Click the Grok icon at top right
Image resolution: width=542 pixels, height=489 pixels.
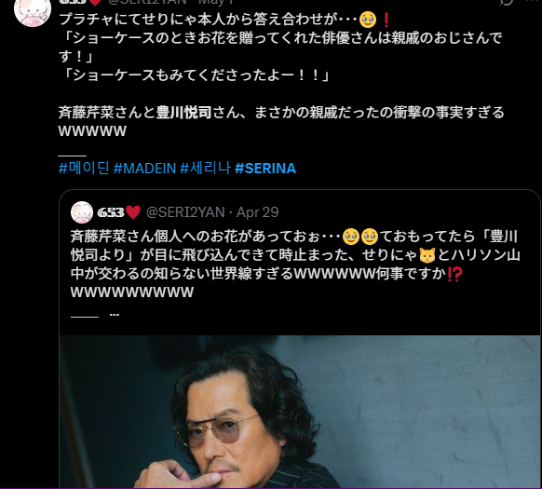pos(506,2)
